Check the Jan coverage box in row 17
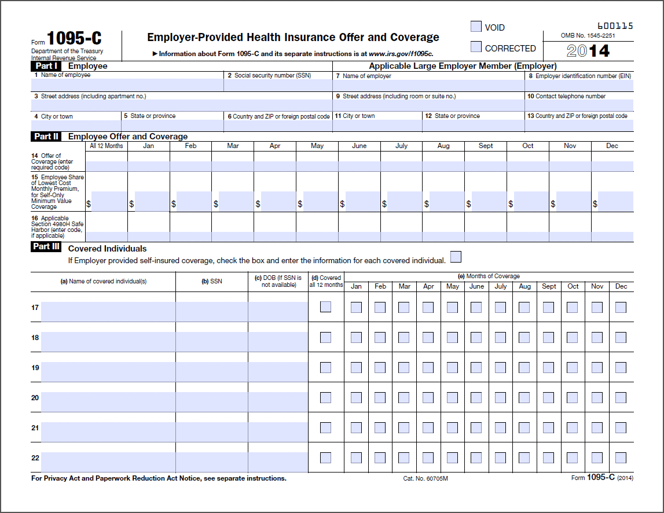Screen dimensions: 664x513 (x=356, y=307)
